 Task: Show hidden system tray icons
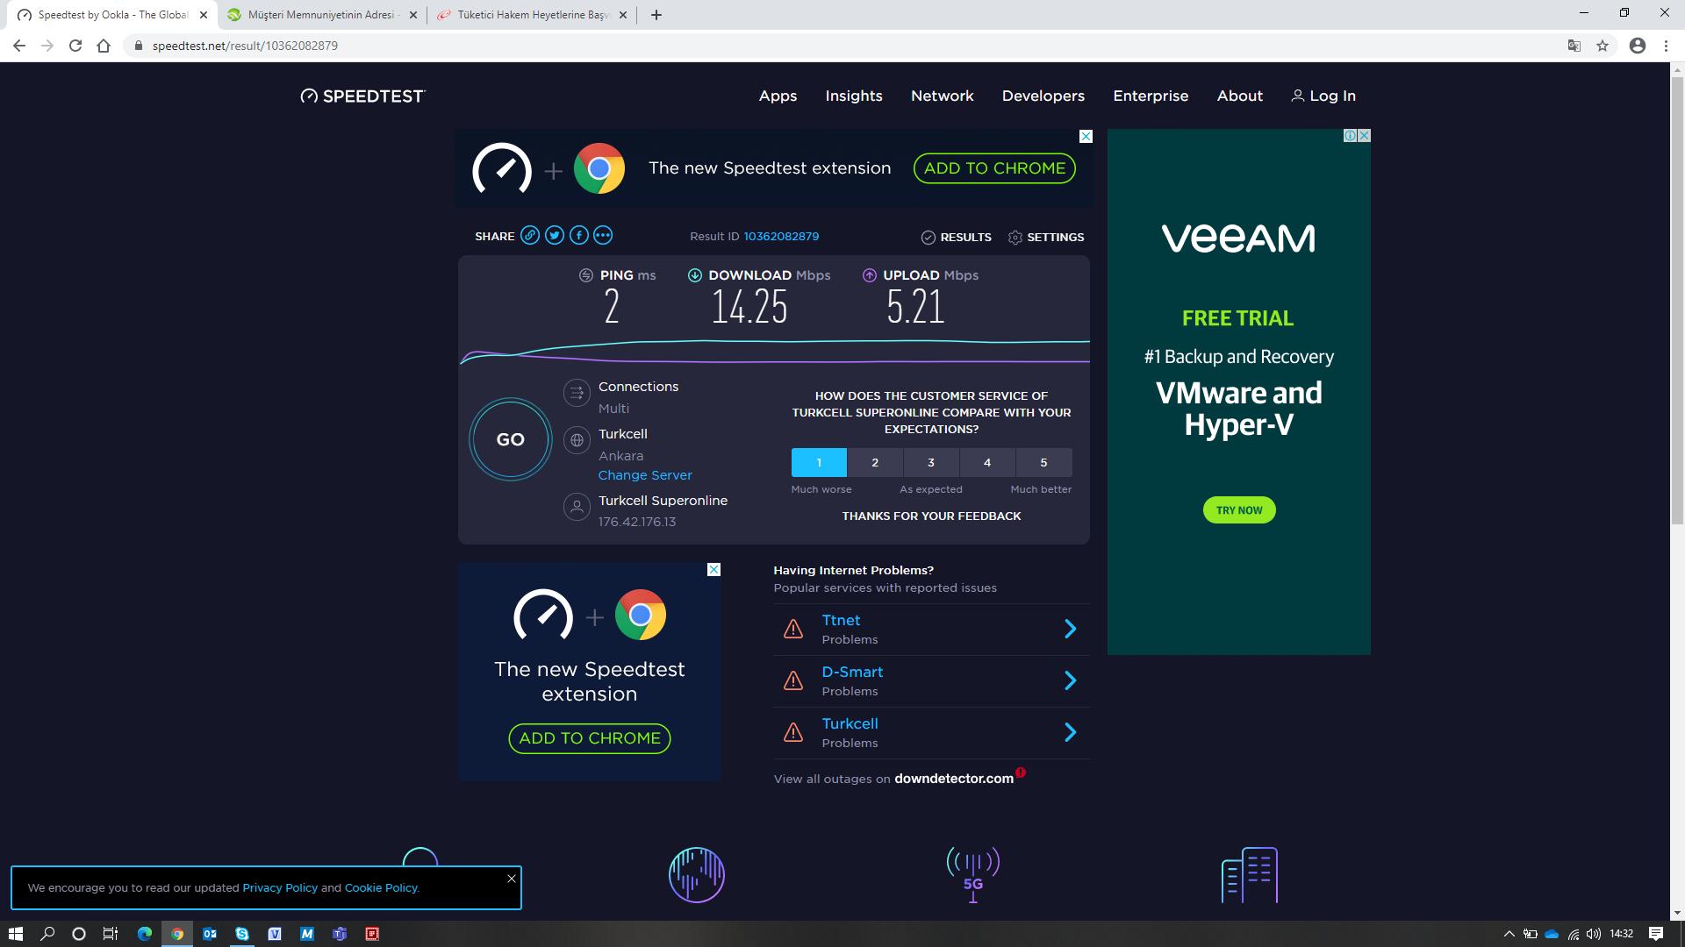point(1509,934)
